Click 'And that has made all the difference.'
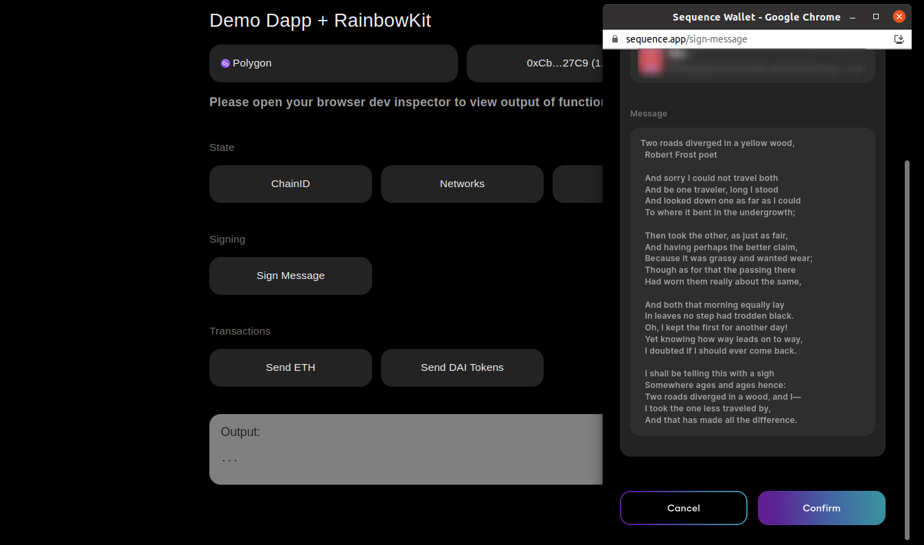Viewport: 924px width, 545px height. [721, 420]
